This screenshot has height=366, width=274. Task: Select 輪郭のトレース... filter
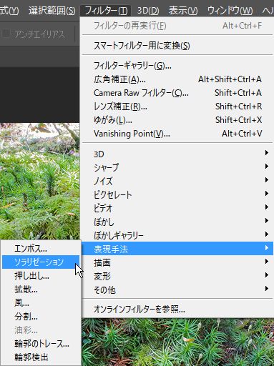pos(41,344)
